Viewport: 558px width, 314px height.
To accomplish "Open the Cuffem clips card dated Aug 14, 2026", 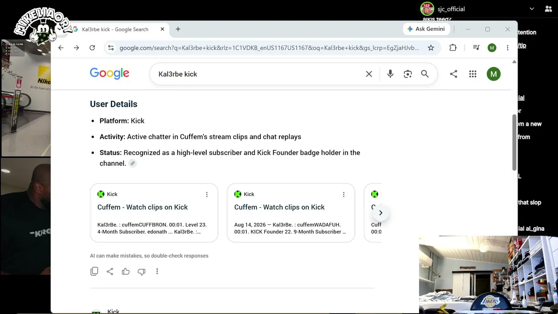I will (x=291, y=213).
